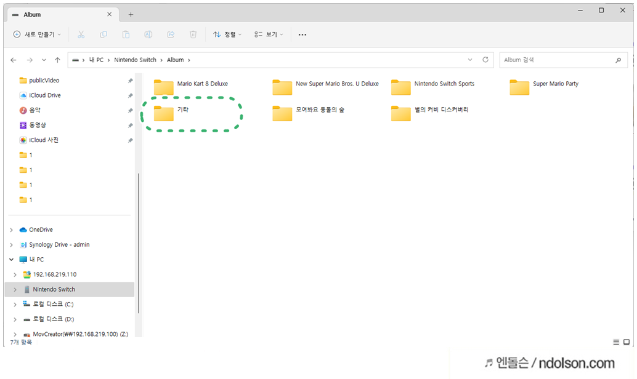The image size is (637, 379).
Task: Go forward with the right arrow
Action: (30, 60)
